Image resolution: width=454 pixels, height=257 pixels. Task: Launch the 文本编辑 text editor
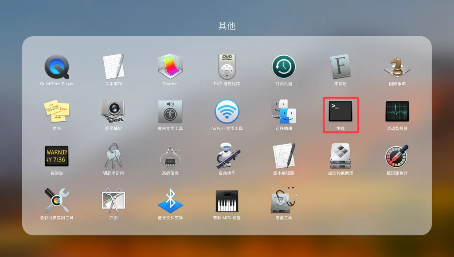pos(113,67)
